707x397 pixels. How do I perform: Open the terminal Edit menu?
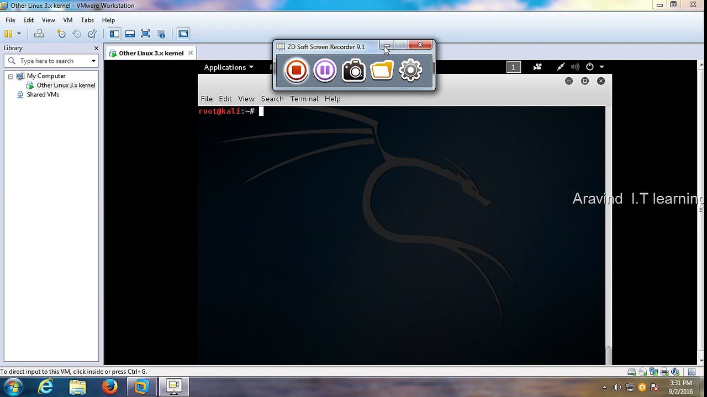tap(225, 99)
